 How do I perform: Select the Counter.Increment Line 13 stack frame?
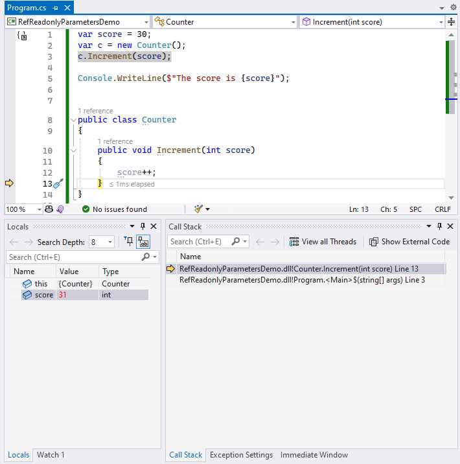(x=306, y=269)
